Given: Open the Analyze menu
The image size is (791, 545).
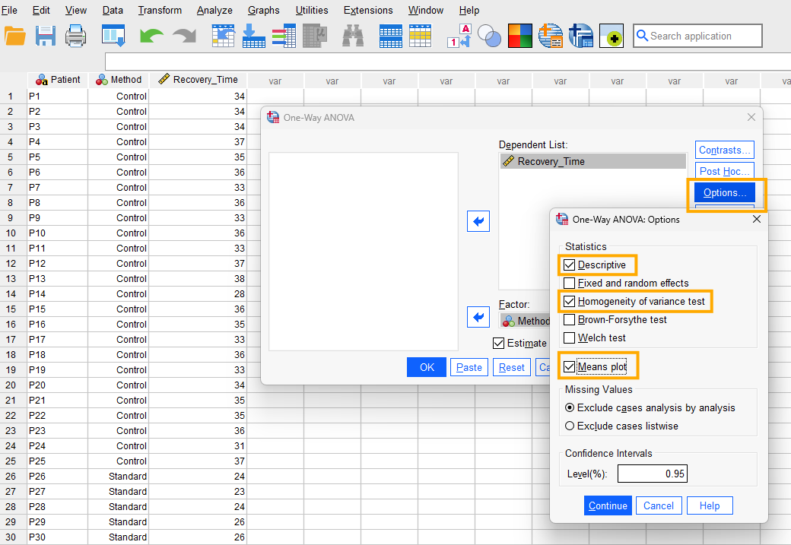Looking at the screenshot, I should pyautogui.click(x=214, y=11).
